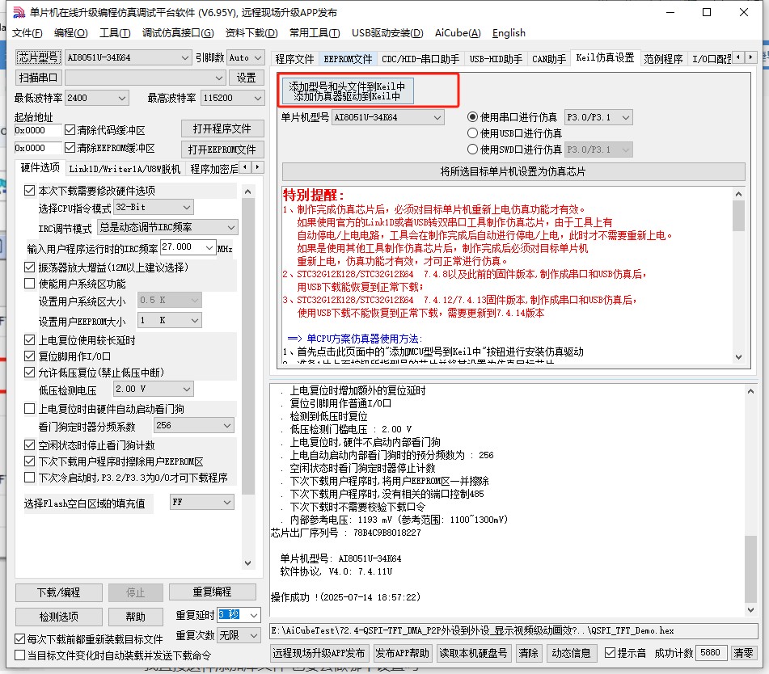Open the 调试仿真接口(G) menu
Image resolution: width=769 pixels, height=674 pixels.
(178, 33)
